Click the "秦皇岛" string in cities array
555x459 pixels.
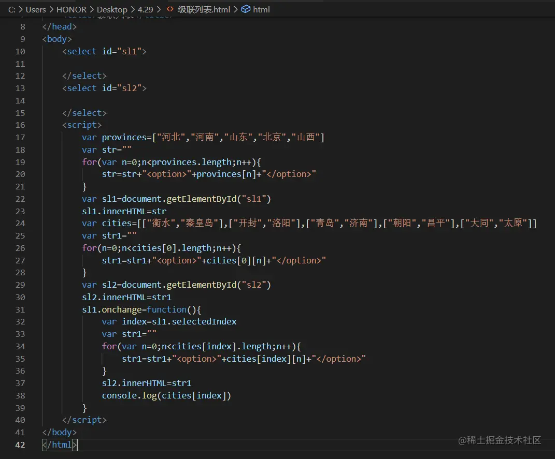[200, 224]
